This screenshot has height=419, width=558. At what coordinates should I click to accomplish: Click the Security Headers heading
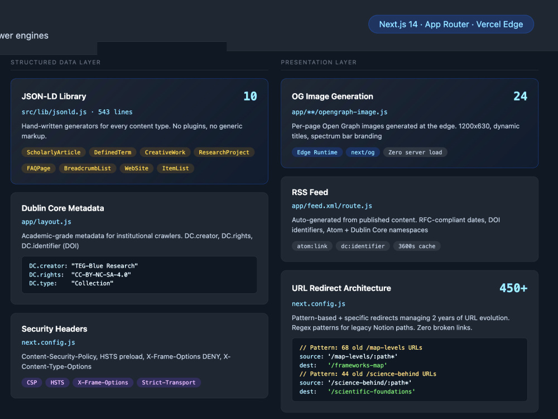pyautogui.click(x=55, y=329)
